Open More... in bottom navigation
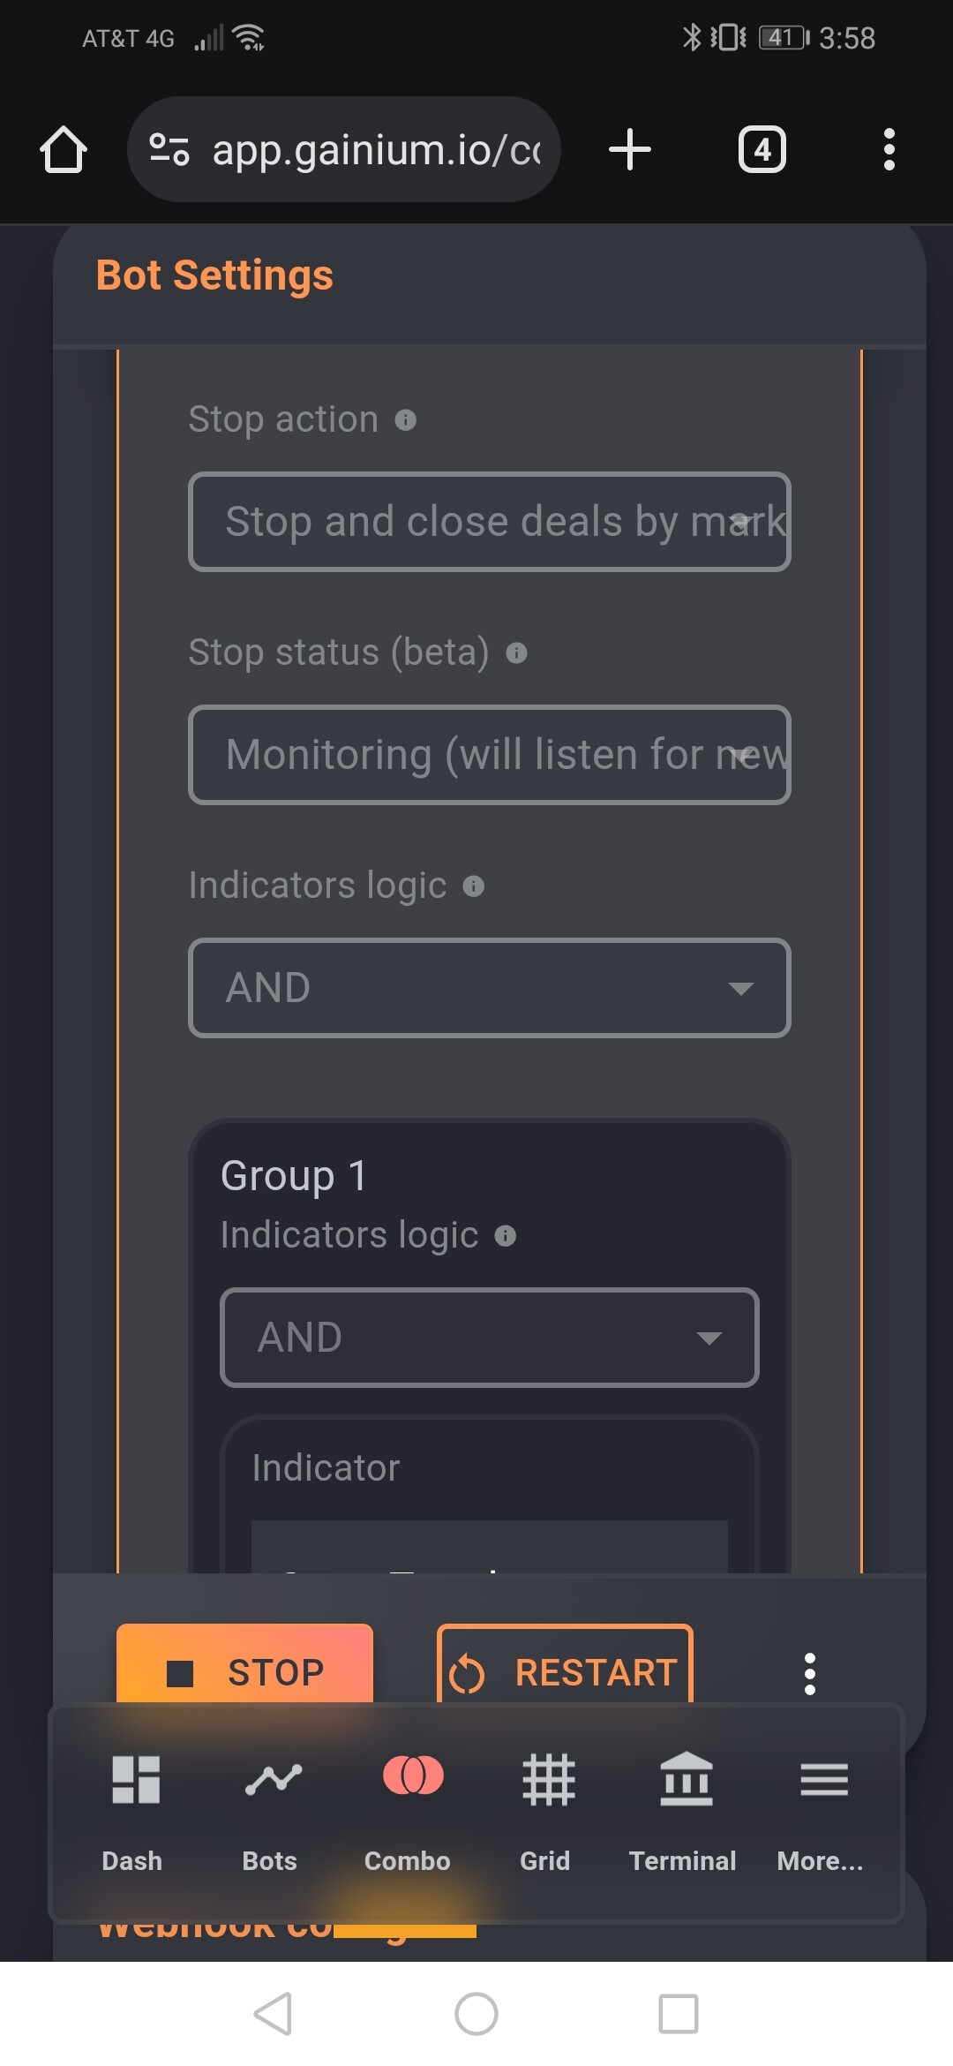The image size is (953, 2066). 821,1814
